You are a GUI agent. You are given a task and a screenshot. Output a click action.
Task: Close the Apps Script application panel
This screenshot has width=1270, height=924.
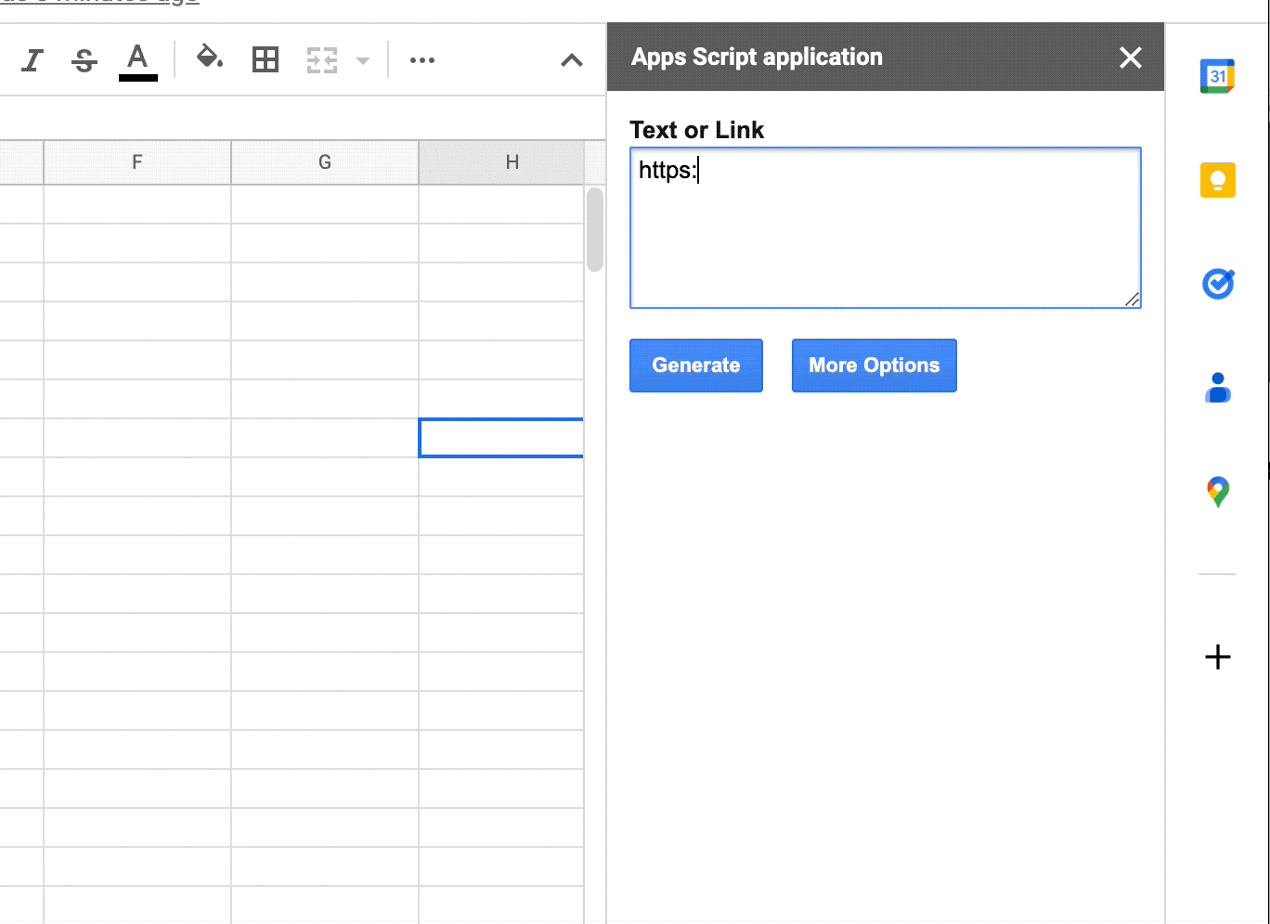coord(1130,58)
